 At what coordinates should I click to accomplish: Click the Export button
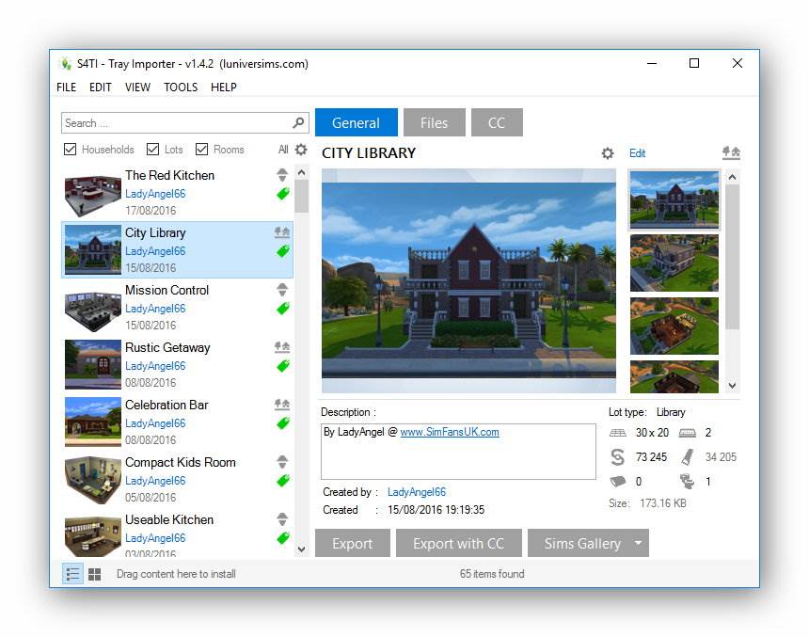(x=353, y=543)
